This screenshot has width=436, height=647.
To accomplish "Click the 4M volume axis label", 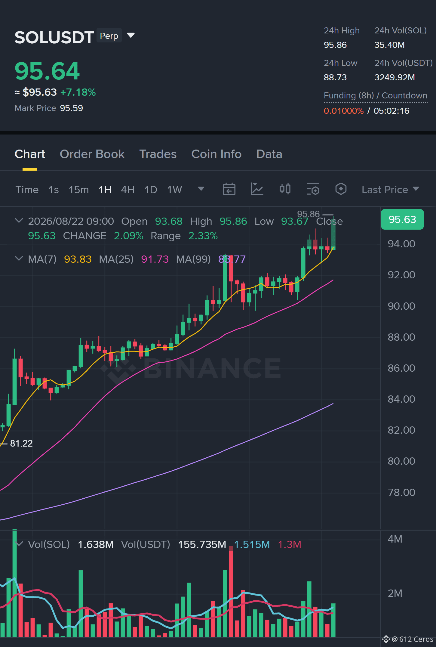I will 395,539.
